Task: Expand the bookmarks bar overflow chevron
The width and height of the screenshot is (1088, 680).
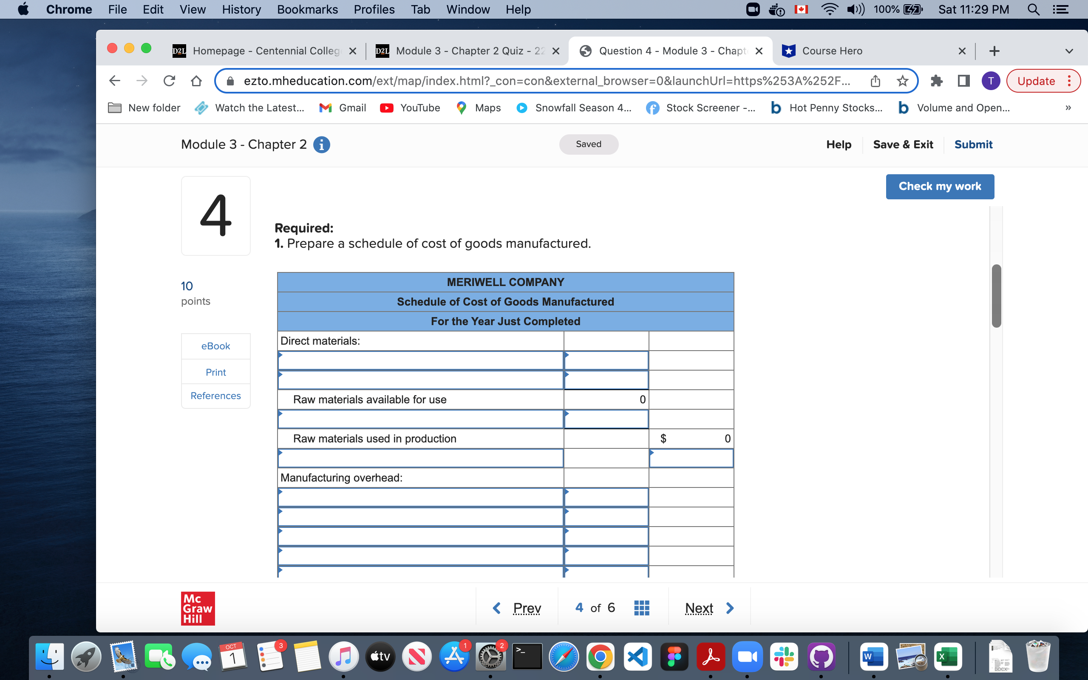Action: tap(1068, 108)
